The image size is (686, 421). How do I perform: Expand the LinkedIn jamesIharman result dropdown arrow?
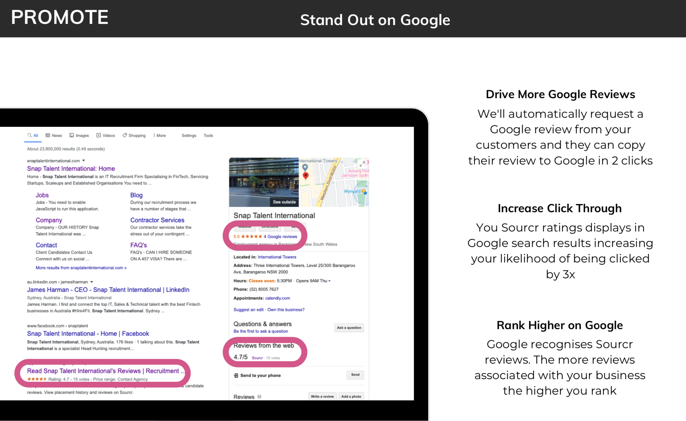coord(92,282)
